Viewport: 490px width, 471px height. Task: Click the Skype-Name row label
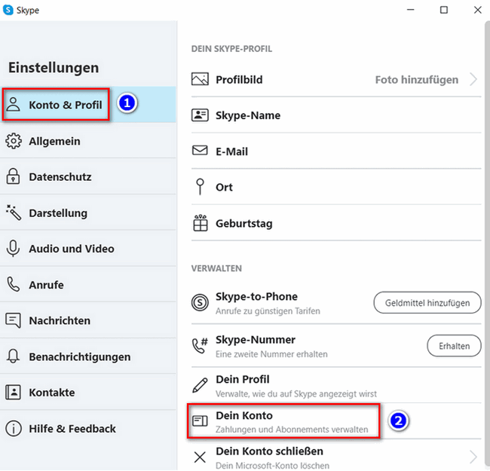coord(248,115)
